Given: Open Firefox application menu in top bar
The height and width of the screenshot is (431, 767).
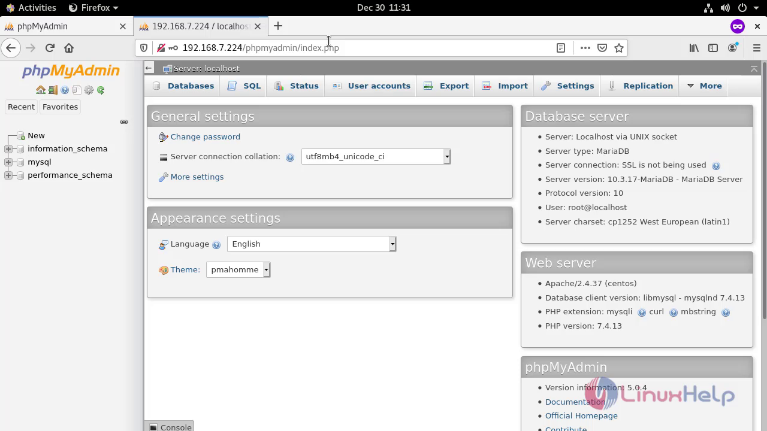Looking at the screenshot, I should [93, 8].
